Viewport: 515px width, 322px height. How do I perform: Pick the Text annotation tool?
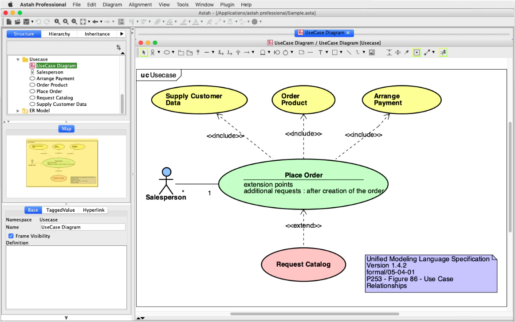point(320,52)
